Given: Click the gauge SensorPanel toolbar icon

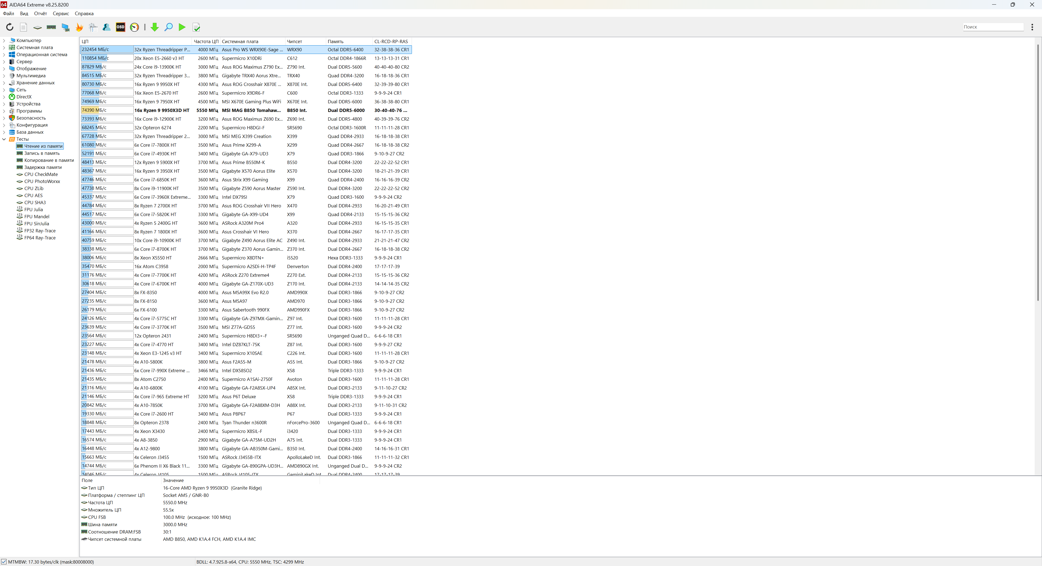Looking at the screenshot, I should 135,27.
